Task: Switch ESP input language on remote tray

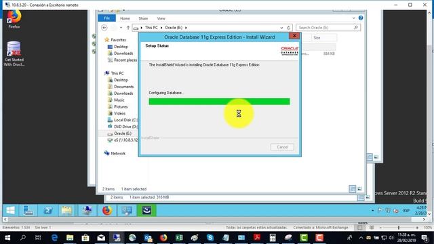Action: coord(406,211)
